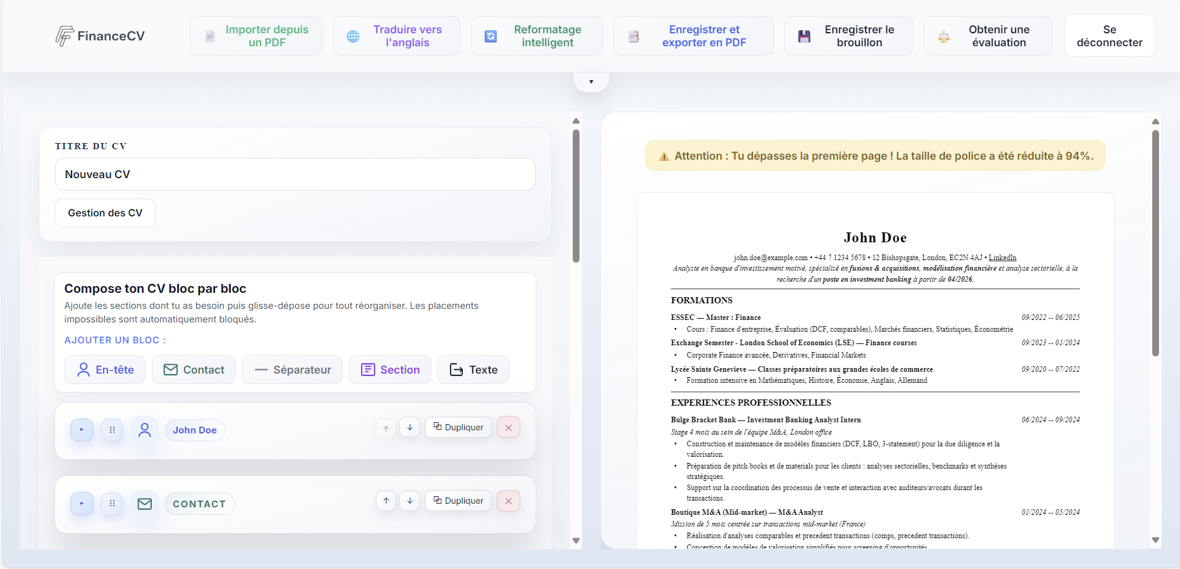Expand the CONTACT block
The width and height of the screenshot is (1180, 569).
(x=81, y=504)
